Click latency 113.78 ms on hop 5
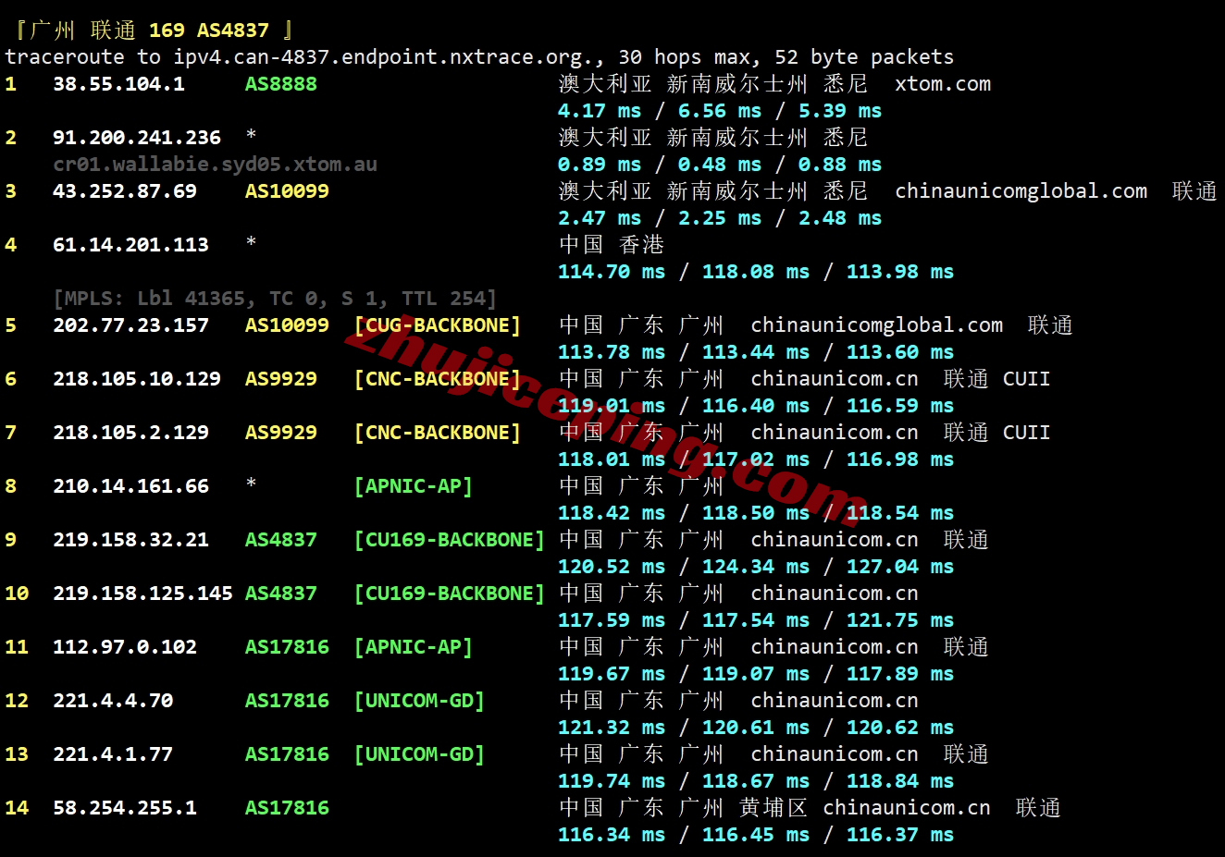The width and height of the screenshot is (1225, 857). click(x=612, y=352)
